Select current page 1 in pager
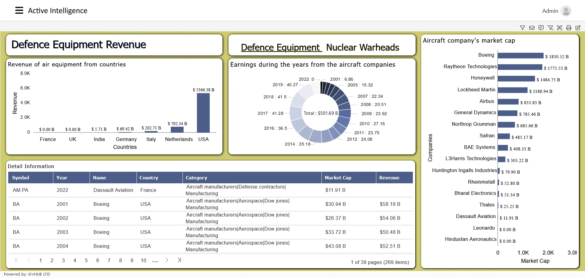585x278 pixels. click(41, 260)
